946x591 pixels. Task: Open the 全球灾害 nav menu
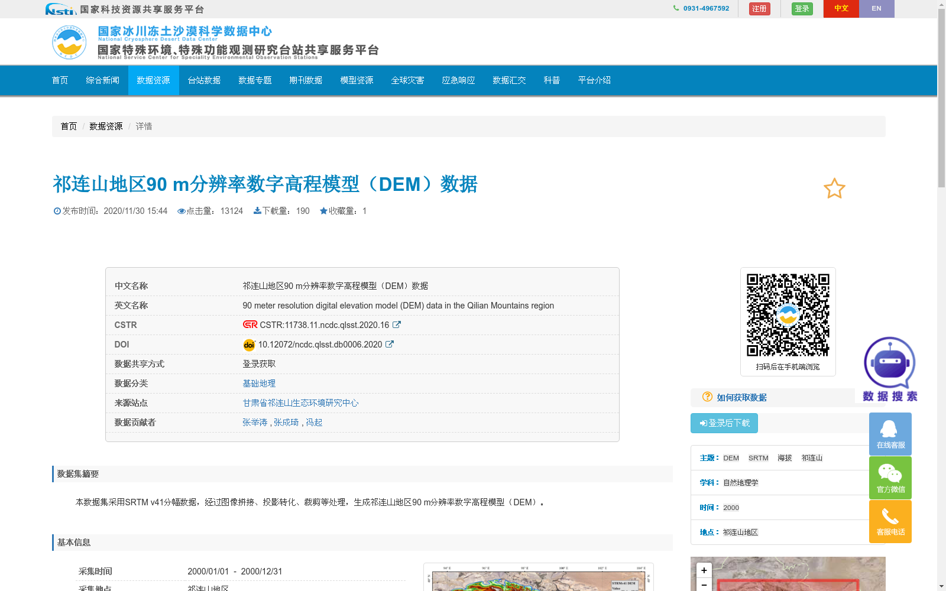(x=407, y=80)
